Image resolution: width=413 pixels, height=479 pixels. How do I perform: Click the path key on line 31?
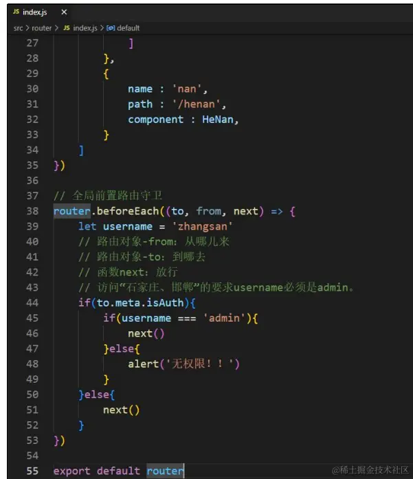pos(140,104)
